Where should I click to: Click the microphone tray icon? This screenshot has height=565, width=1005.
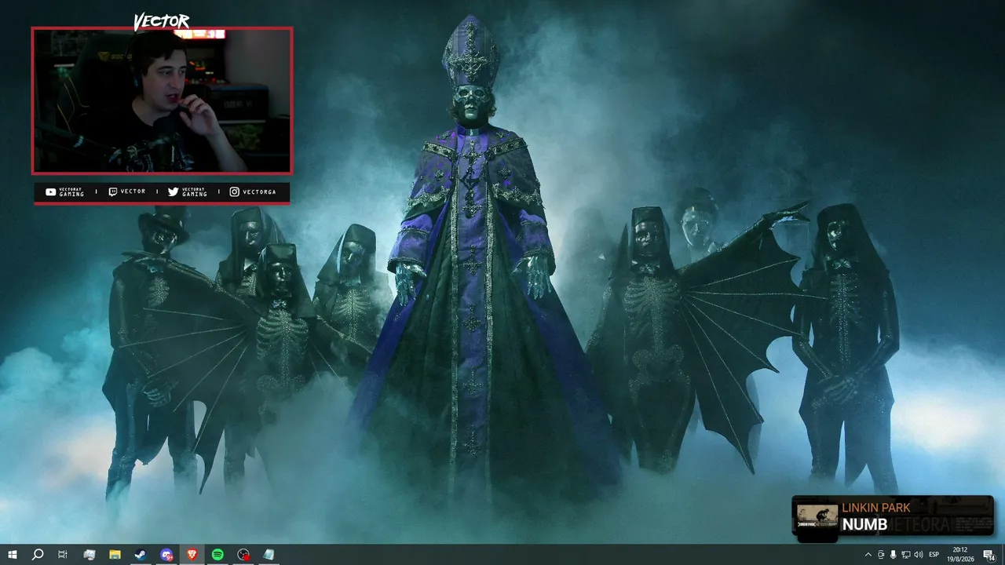coord(894,555)
